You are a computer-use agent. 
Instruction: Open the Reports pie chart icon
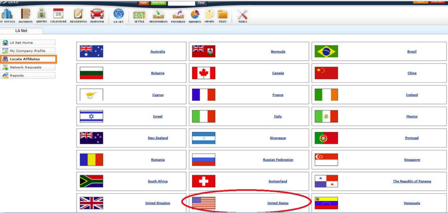coord(195,14)
